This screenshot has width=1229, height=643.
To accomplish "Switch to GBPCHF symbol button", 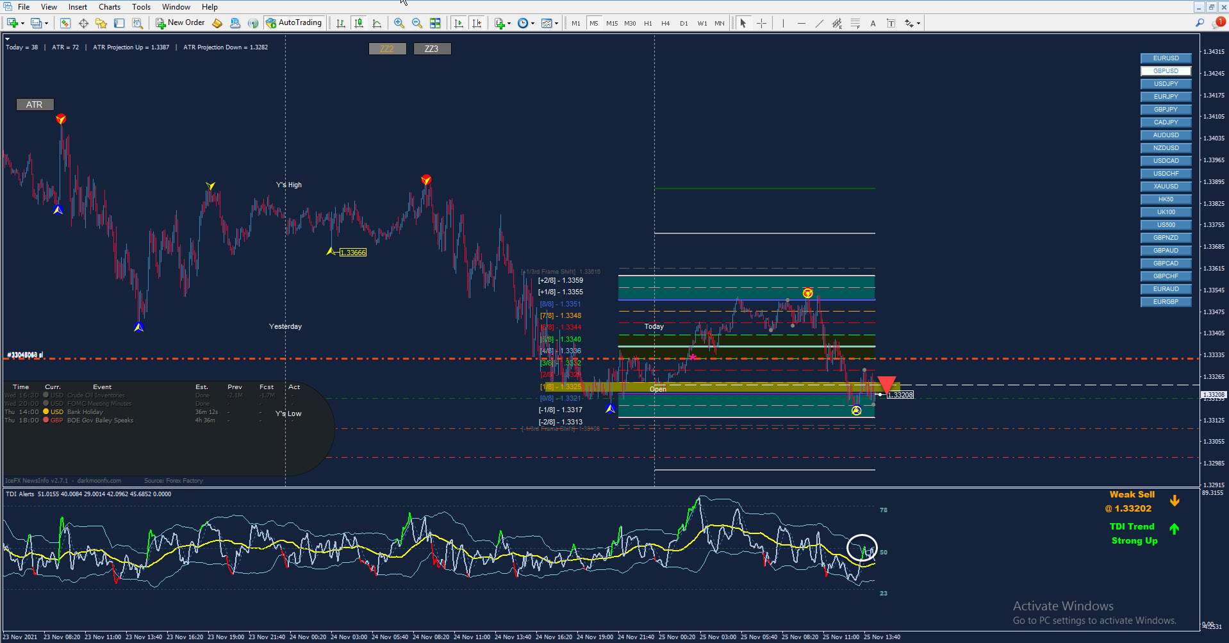I will [1166, 276].
